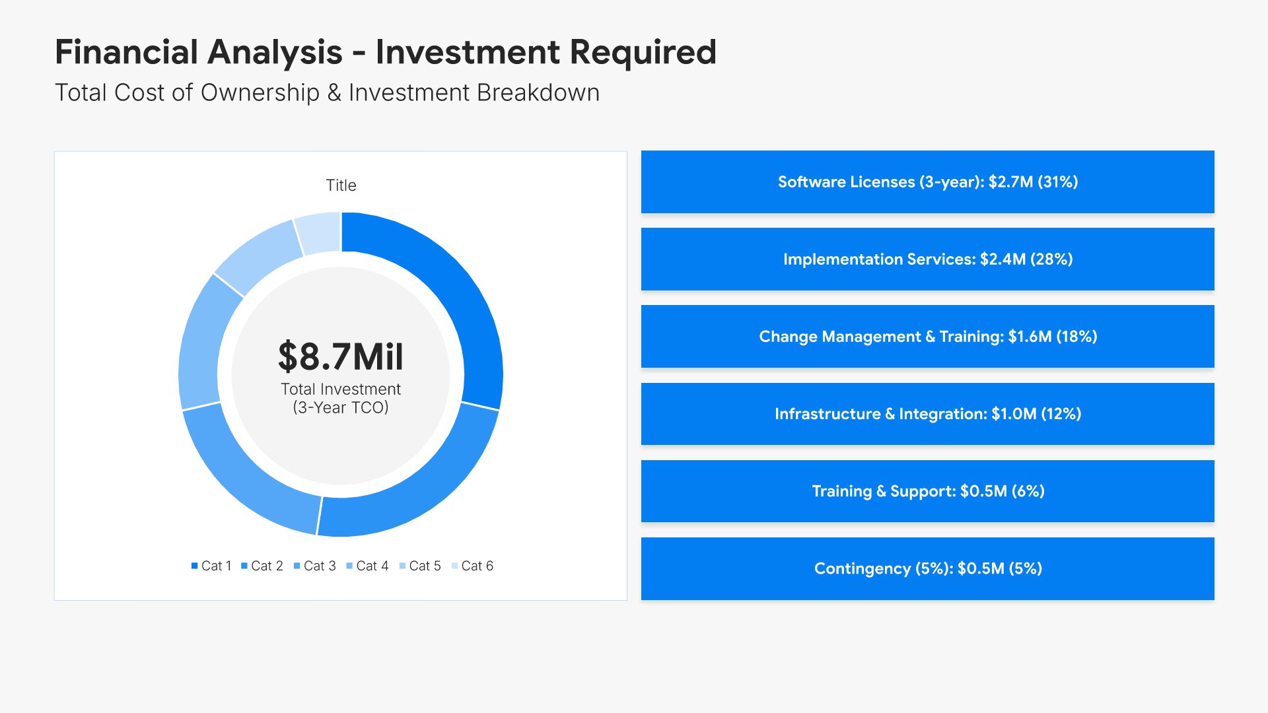Click the 'Financial Analysis - Investment Required' heading
Viewport: 1268px width, 713px height.
click(385, 52)
